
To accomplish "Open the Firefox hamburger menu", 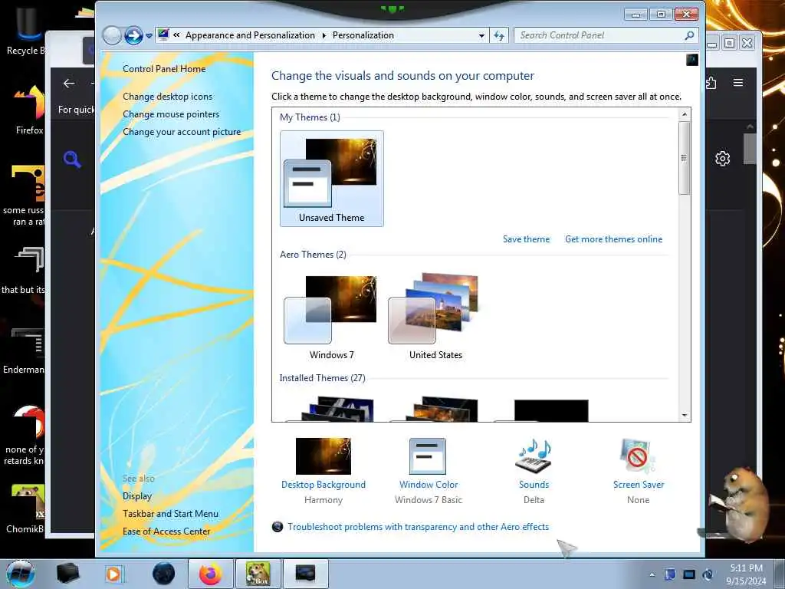I will [x=738, y=83].
